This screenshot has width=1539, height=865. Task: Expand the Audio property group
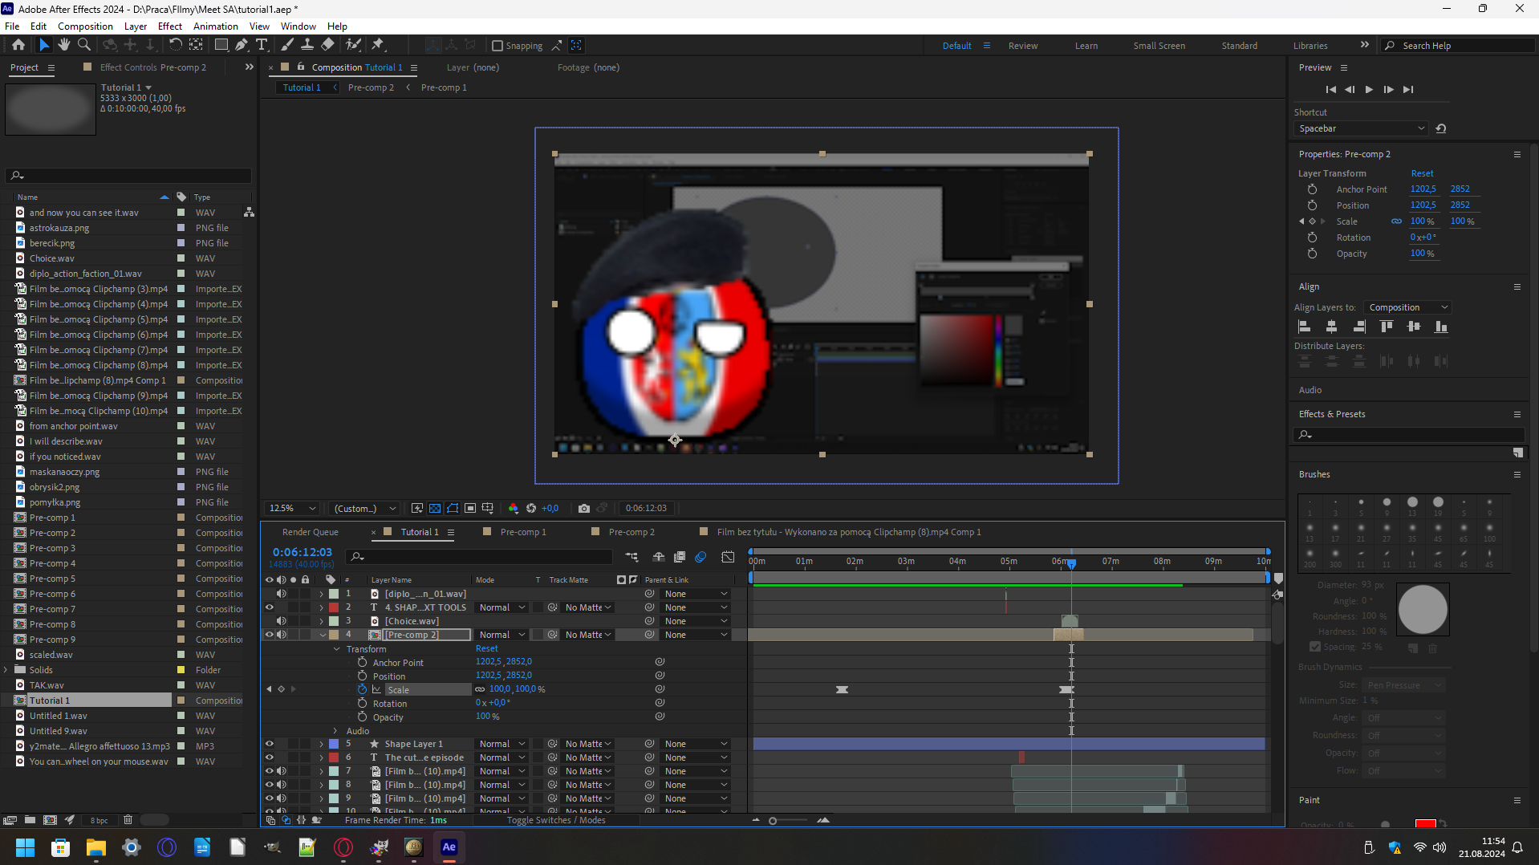(x=336, y=731)
